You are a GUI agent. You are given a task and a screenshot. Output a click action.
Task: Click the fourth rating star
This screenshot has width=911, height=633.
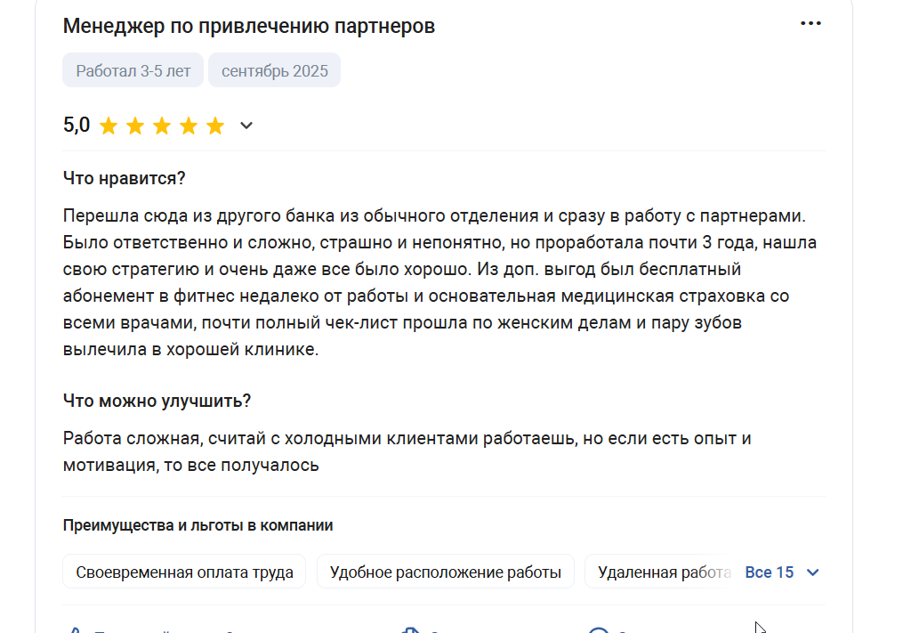[x=189, y=126]
